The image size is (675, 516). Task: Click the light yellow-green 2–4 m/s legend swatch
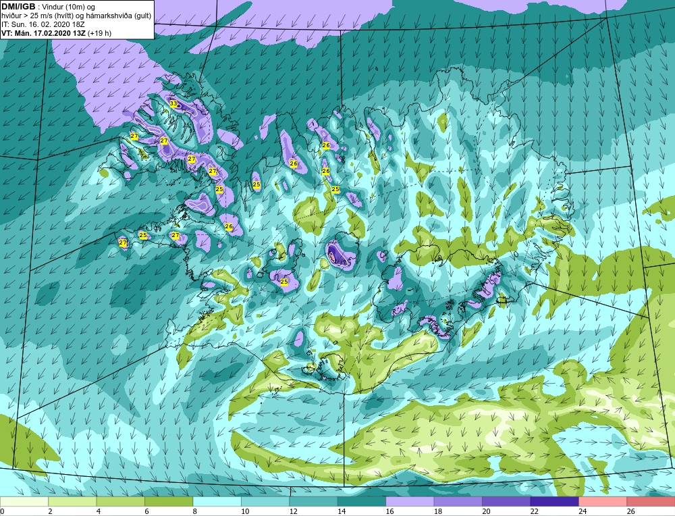coord(72,502)
